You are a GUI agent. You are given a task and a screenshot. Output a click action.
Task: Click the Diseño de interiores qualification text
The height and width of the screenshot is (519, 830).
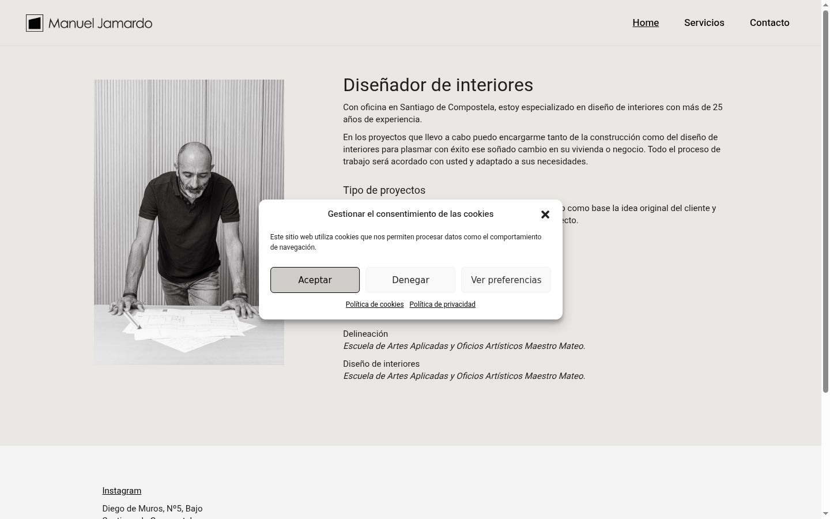click(x=381, y=364)
